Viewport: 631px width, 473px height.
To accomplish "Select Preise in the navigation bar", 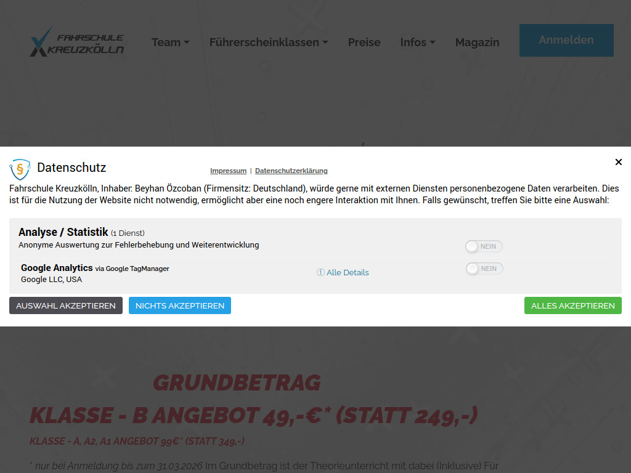I will 364,42.
